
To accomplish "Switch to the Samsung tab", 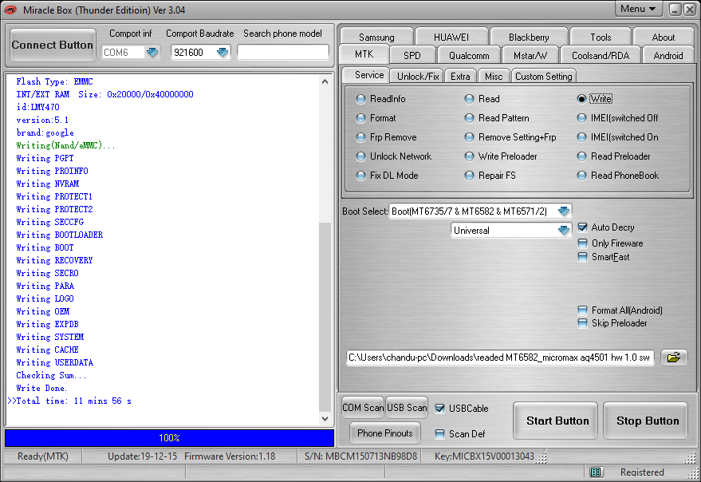I will pos(376,38).
